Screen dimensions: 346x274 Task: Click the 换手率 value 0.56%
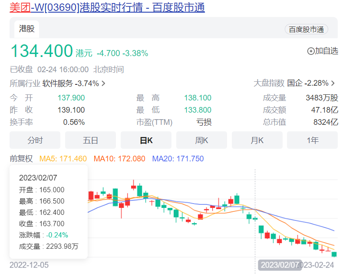tap(74, 122)
